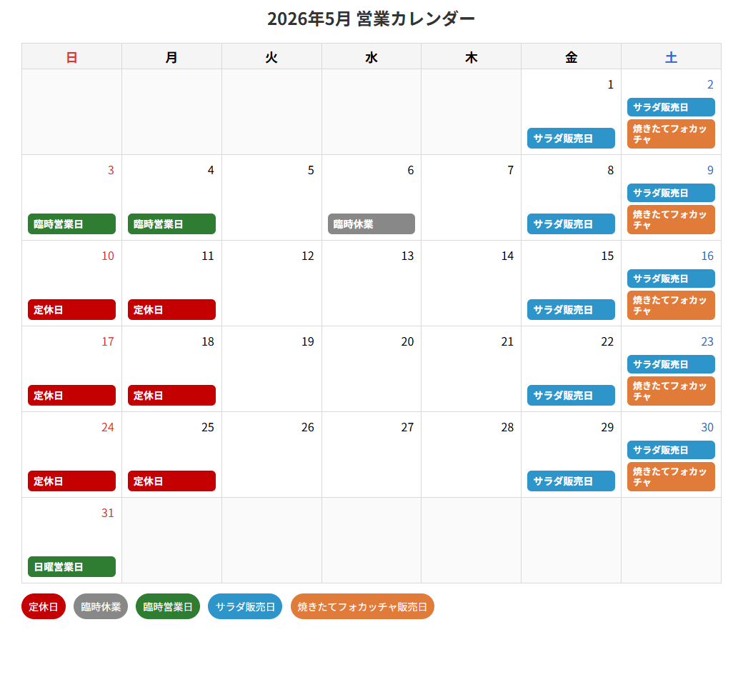Screen dimensions: 738x677
Task: Click the 定休日 badge on May 25
Action: click(171, 481)
